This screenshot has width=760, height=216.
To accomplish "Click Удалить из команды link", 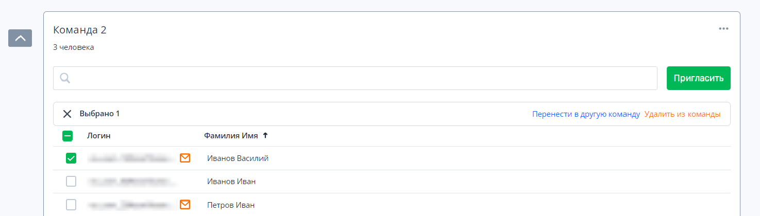I will (682, 114).
